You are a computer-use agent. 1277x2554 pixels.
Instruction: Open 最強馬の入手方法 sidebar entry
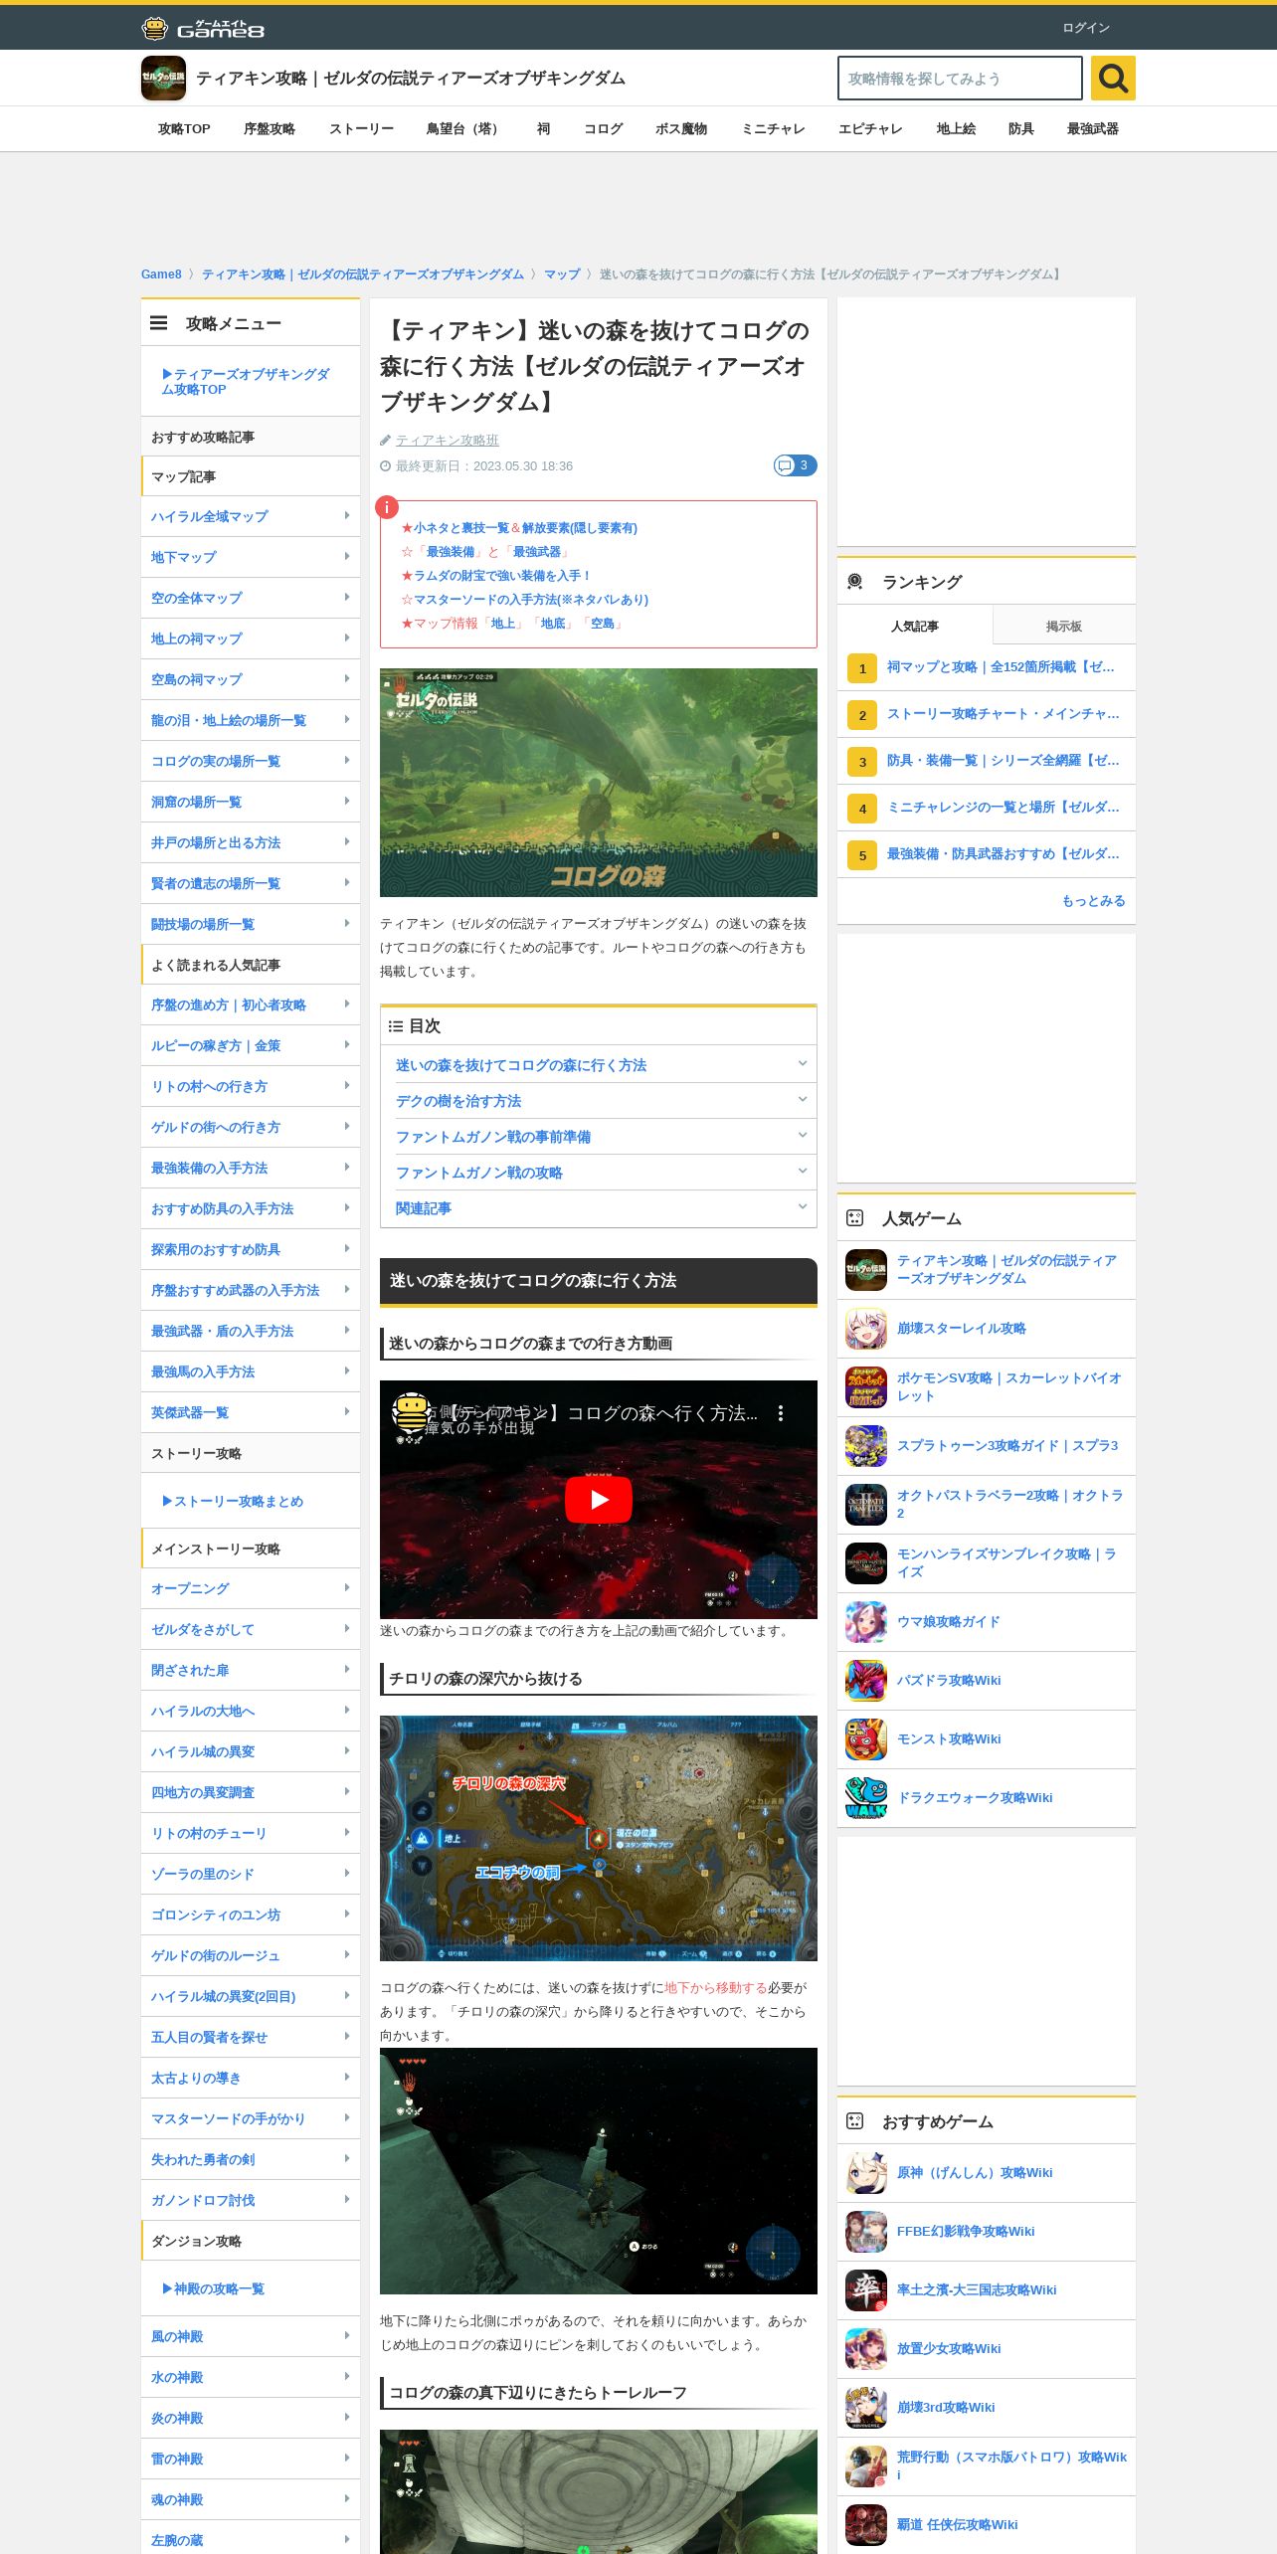251,1371
